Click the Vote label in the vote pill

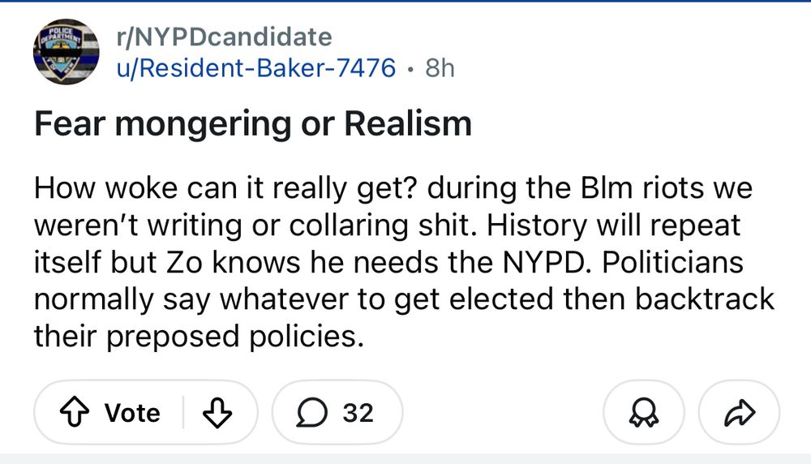132,413
